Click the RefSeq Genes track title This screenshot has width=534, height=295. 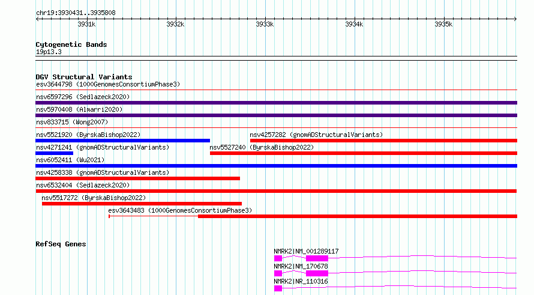coord(61,244)
